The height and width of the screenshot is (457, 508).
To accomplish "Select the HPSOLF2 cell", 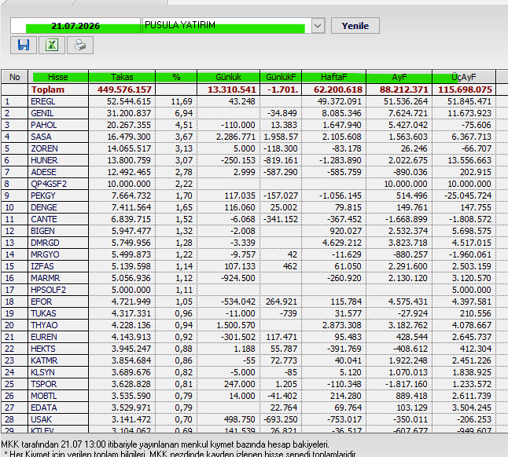I will pos(58,290).
